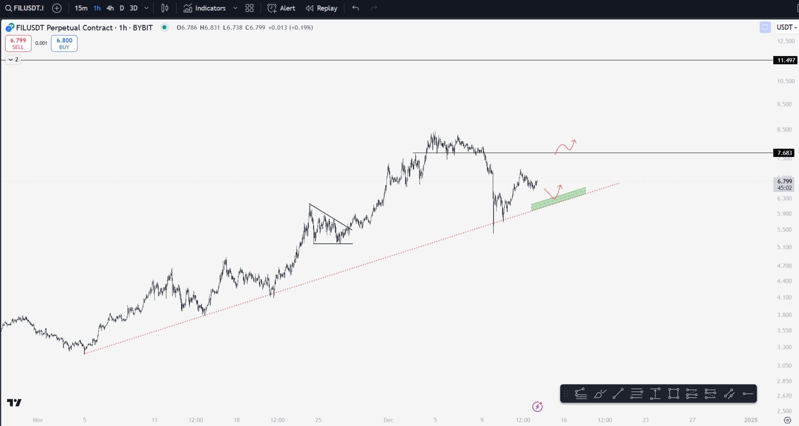799x426 pixels.
Task: Redo the last undone action
Action: tap(374, 8)
